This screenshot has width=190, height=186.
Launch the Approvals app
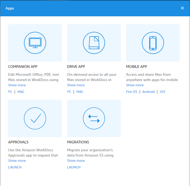[15, 167]
